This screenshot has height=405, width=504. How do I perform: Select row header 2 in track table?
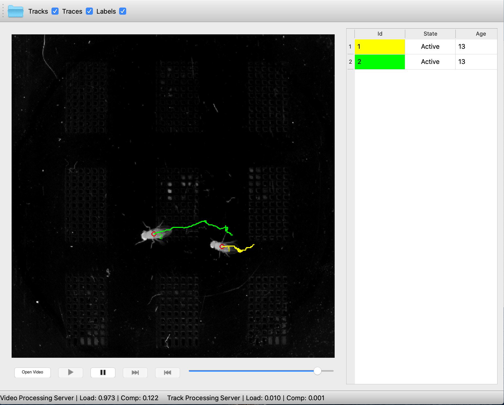[350, 62]
